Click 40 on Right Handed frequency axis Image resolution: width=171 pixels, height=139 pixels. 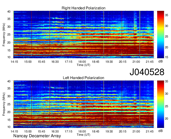(9, 12)
